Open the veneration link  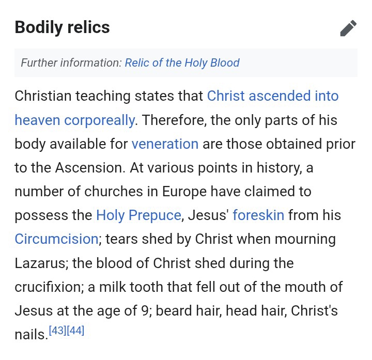click(x=165, y=144)
